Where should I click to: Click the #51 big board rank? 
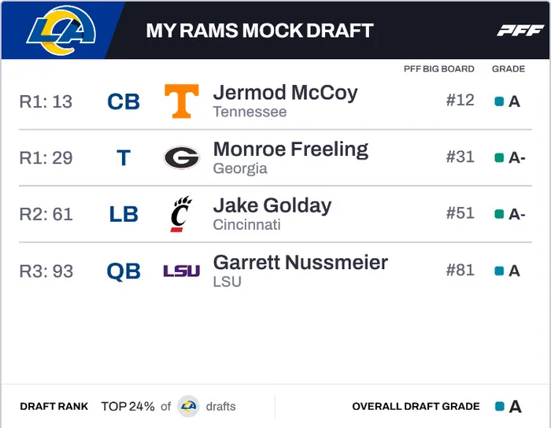tap(460, 214)
